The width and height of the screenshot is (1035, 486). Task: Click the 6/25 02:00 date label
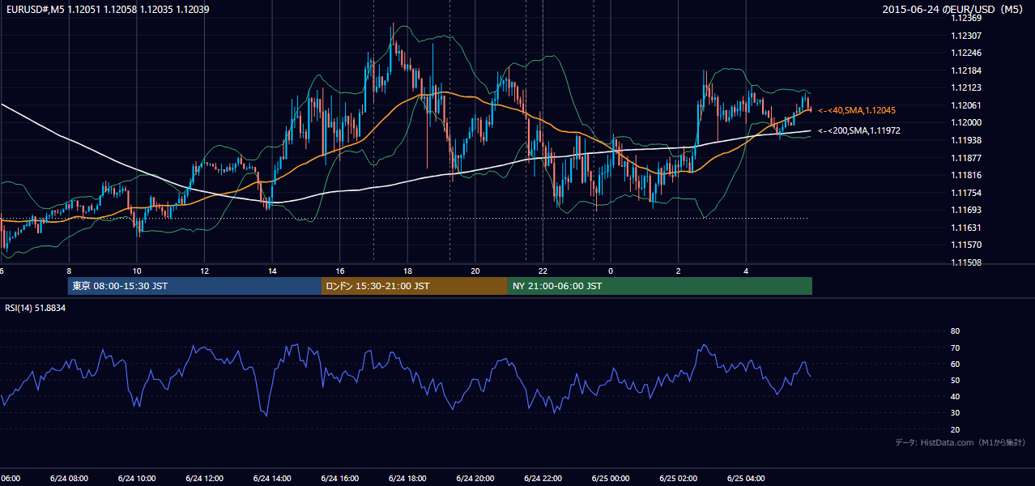[679, 478]
